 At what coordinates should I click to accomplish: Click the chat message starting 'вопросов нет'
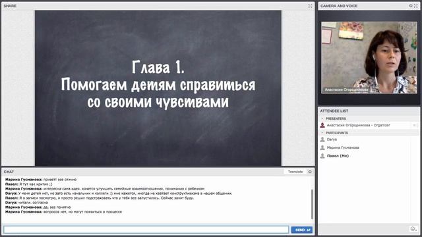point(82,212)
